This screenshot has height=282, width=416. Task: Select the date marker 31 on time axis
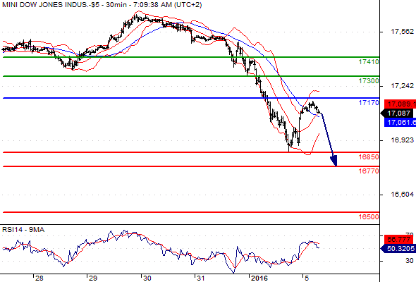pos(200,278)
